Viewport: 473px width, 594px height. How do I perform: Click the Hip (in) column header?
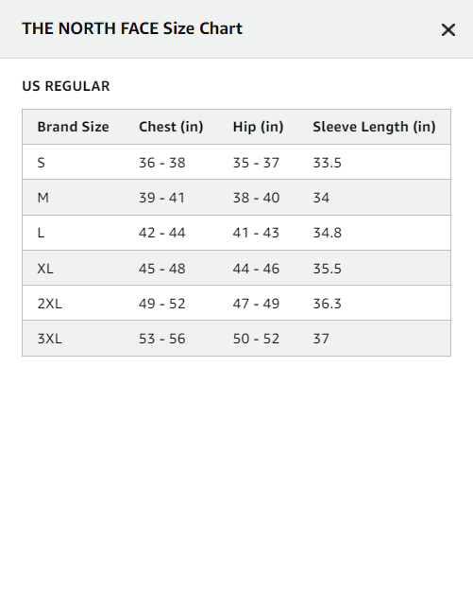[259, 127]
